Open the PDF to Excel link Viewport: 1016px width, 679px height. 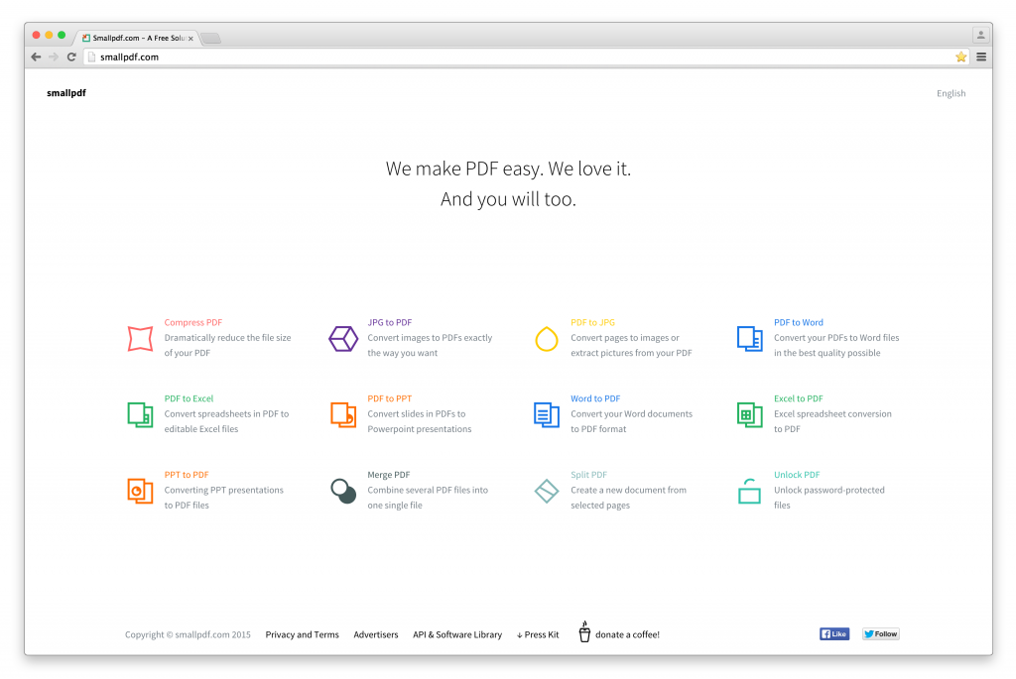[x=189, y=398]
